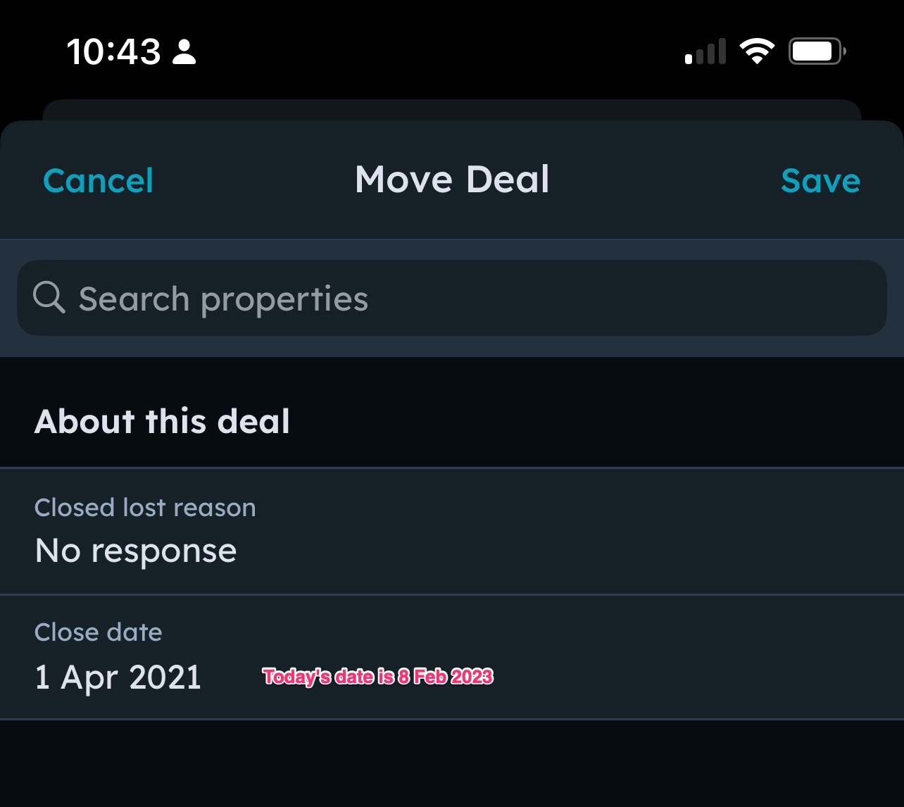Tap the Move Deal title
Image resolution: width=904 pixels, height=807 pixels.
(x=452, y=180)
